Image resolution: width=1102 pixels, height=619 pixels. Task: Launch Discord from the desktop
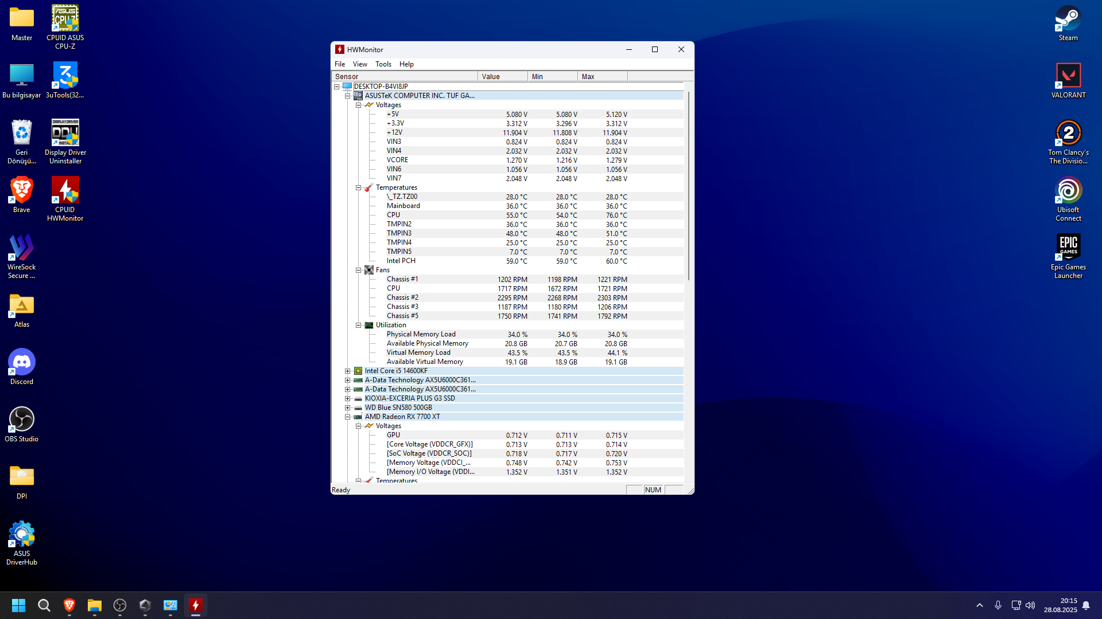(22, 367)
